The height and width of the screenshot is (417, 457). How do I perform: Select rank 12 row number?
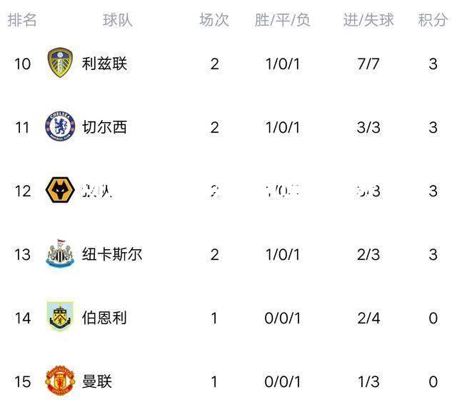[22, 191]
